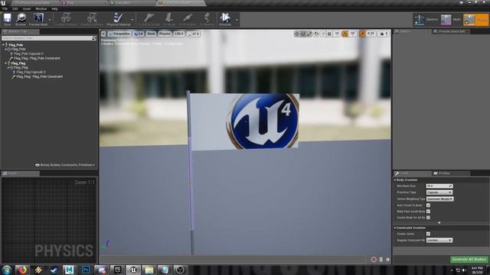Toggle rotation snap orange icon
490x275 pixels.
tap(345, 34)
